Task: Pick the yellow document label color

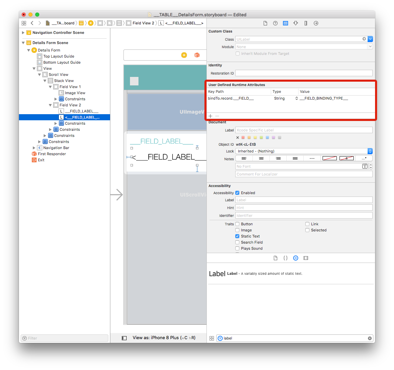Action: [255, 138]
